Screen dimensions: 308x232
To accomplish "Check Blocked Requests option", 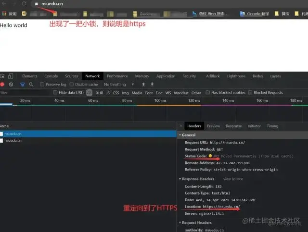I will [x=250, y=92].
